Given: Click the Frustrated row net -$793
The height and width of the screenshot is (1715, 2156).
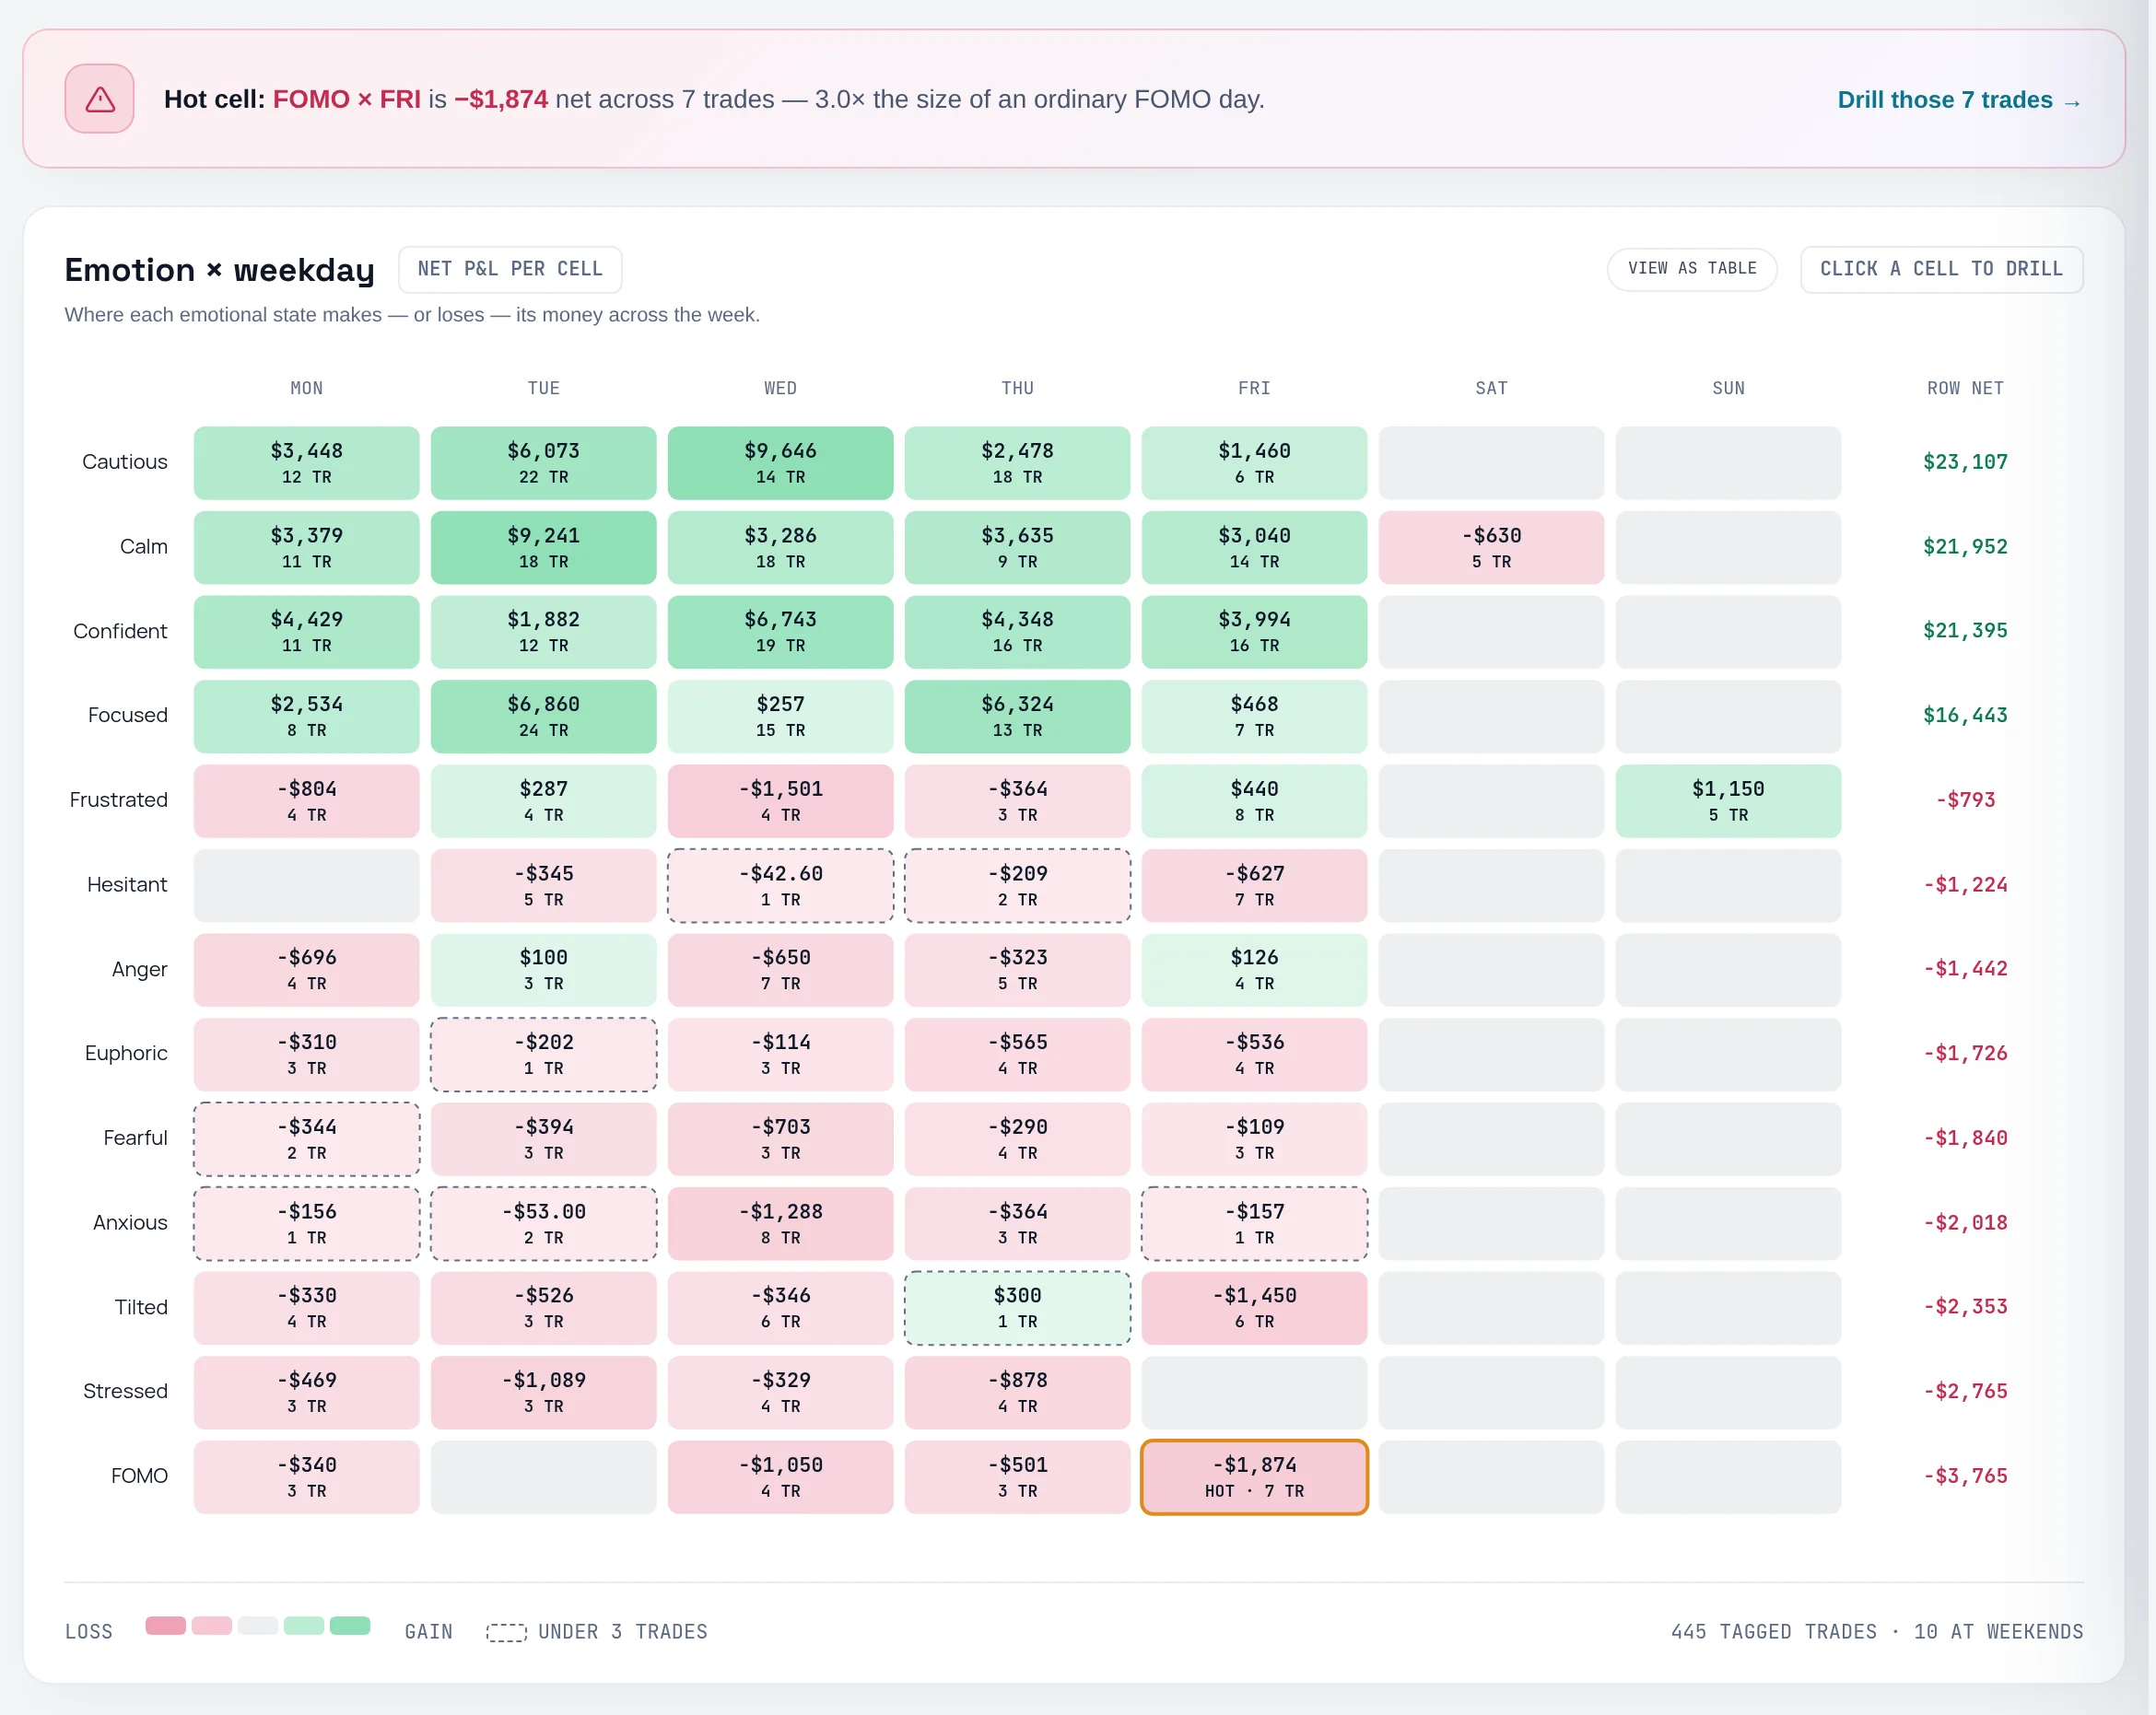Looking at the screenshot, I should point(1965,799).
